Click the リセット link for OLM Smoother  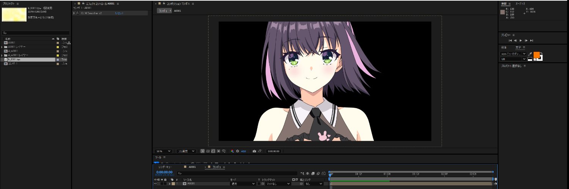point(119,13)
